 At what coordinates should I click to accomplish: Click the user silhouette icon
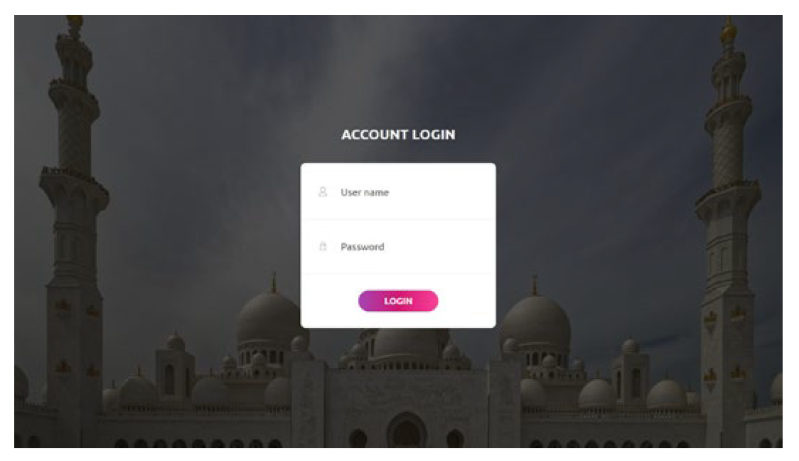[x=323, y=192]
